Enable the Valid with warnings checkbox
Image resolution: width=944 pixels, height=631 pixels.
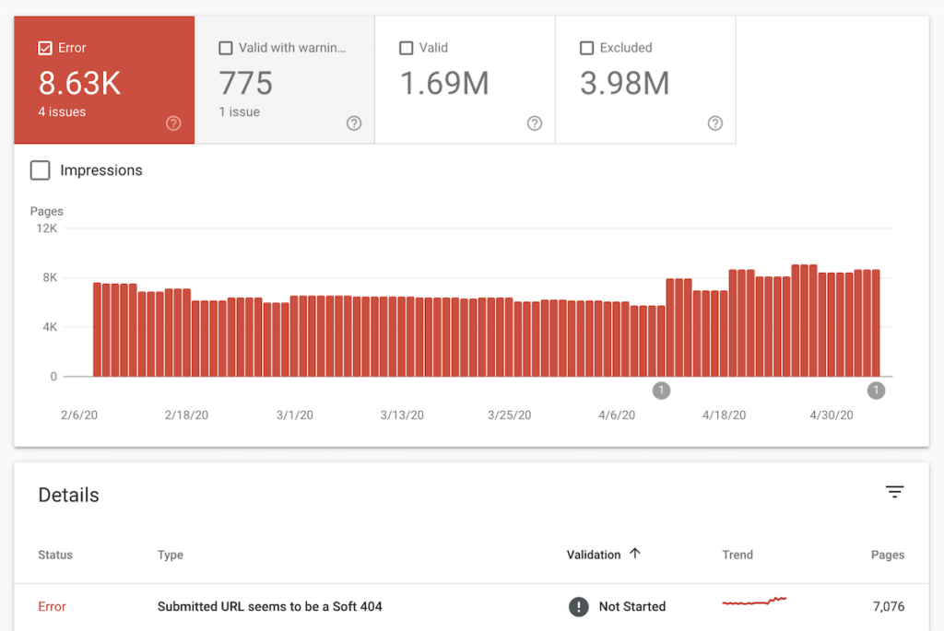coord(226,48)
